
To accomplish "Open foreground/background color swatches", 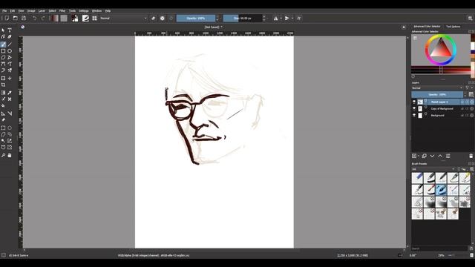I will click(75, 18).
